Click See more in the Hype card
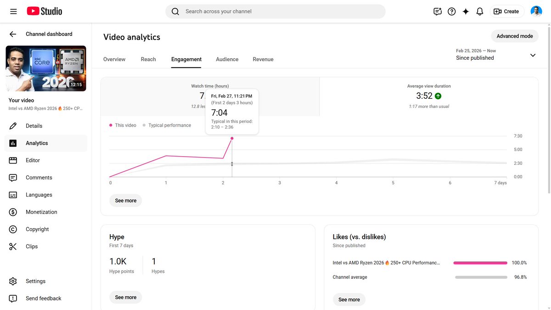The width and height of the screenshot is (551, 310). point(126,298)
